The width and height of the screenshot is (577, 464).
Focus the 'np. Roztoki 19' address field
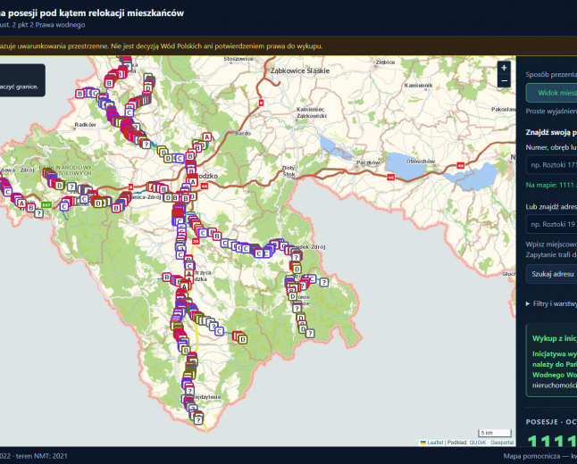[x=551, y=224]
